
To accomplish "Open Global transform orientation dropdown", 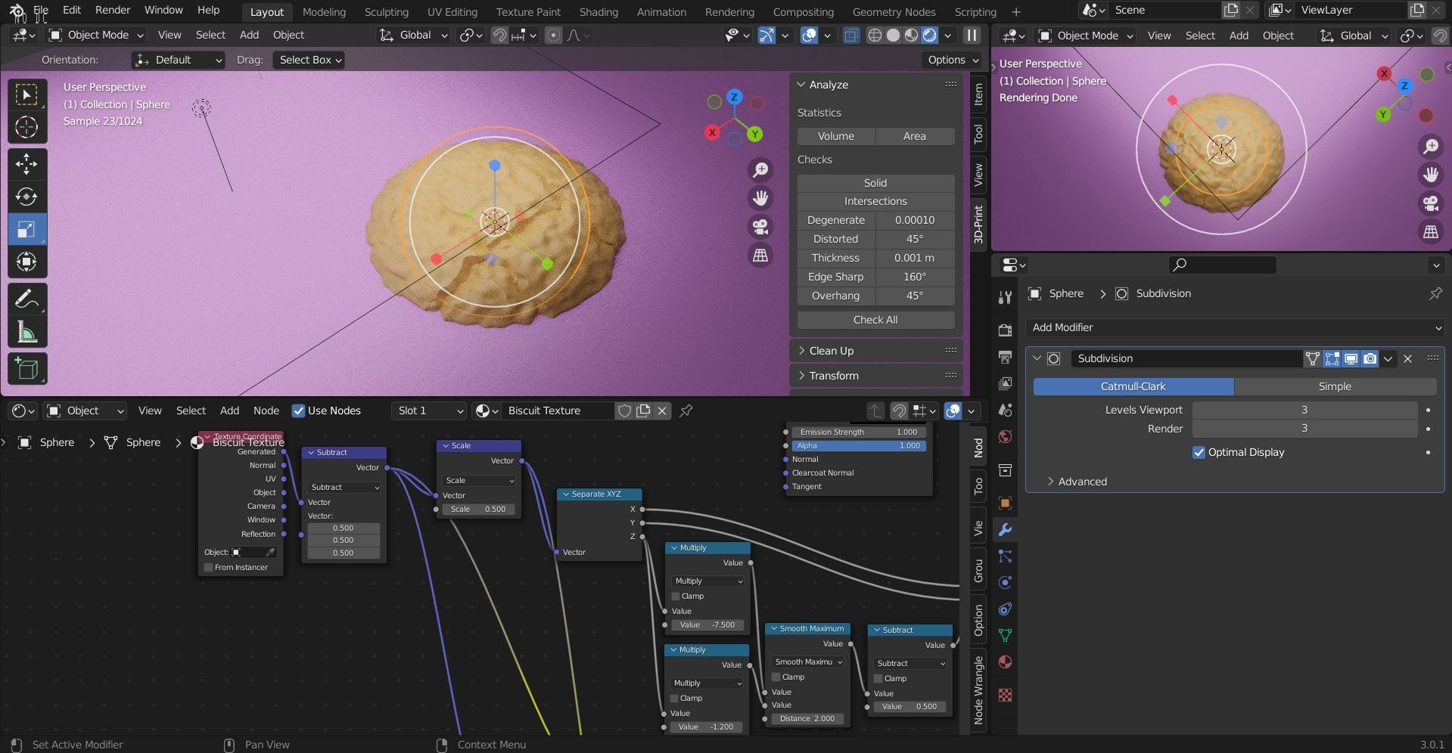I will pyautogui.click(x=413, y=35).
